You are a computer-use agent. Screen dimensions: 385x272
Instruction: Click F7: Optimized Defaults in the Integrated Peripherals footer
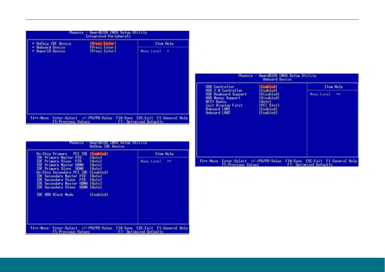point(141,122)
